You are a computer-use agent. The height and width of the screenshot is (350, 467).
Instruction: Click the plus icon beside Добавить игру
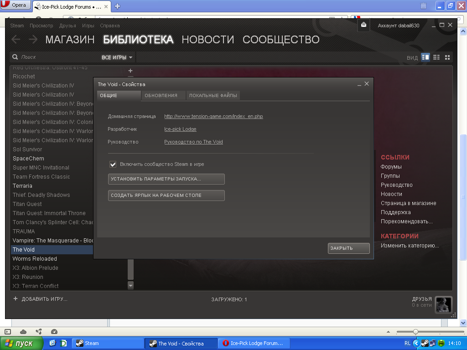click(x=16, y=299)
